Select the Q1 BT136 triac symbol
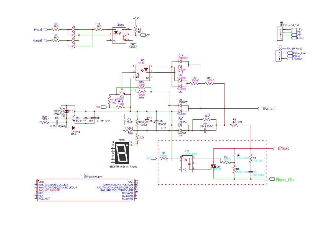 pos(213,166)
